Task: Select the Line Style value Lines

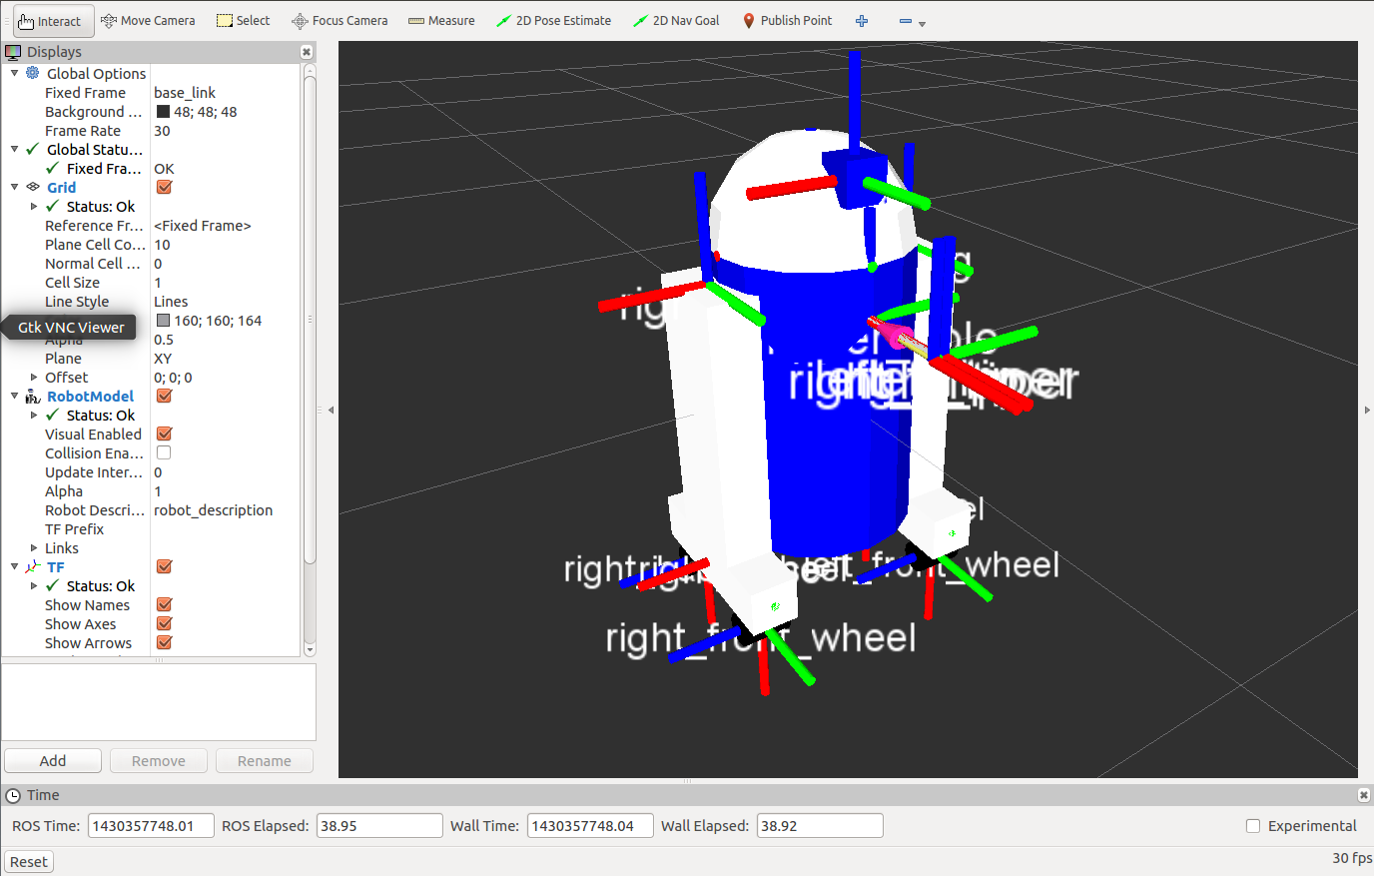Action: coord(171,302)
